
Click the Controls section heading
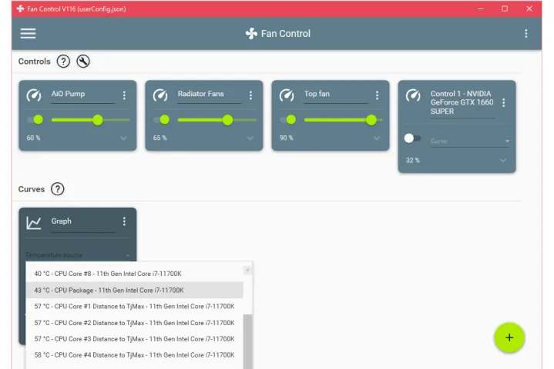coord(34,61)
